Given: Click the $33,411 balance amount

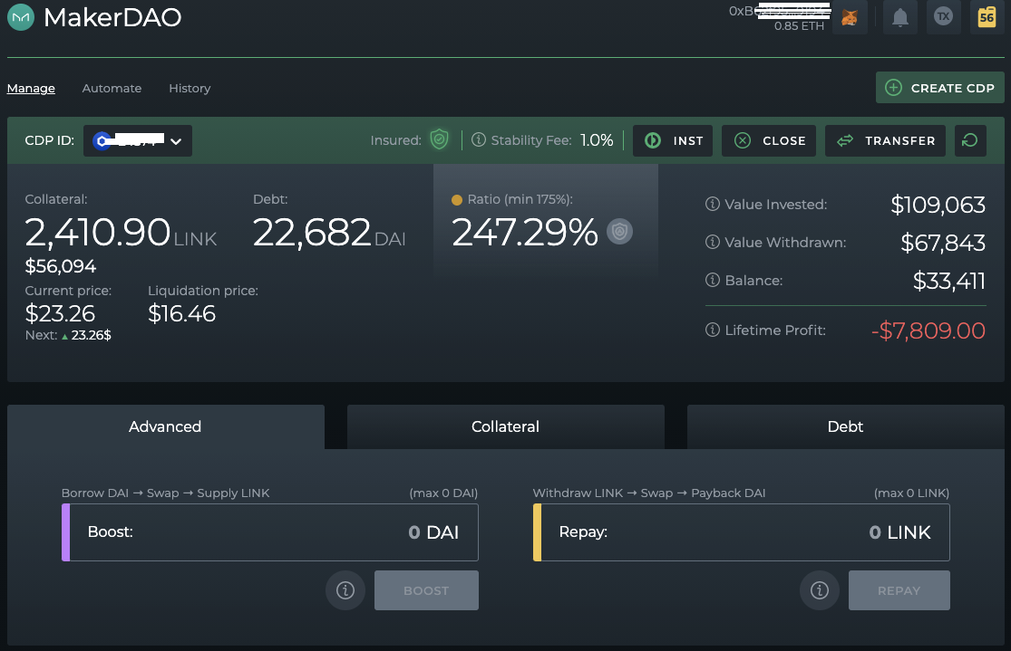Looking at the screenshot, I should tap(949, 281).
